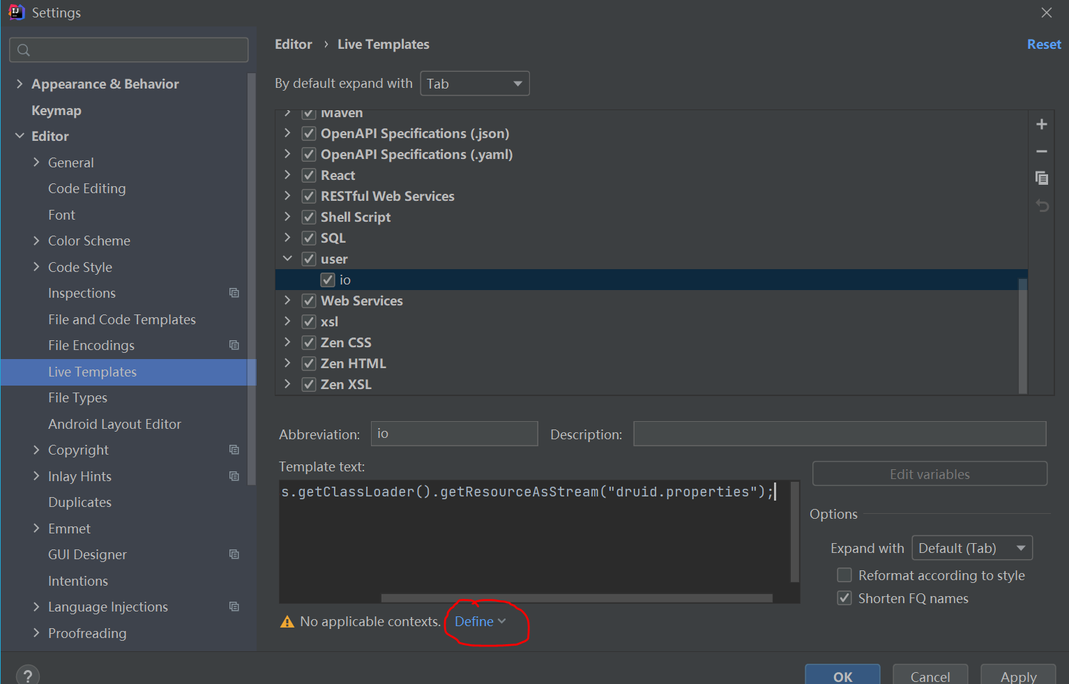Disable the Shell Script template group
The width and height of the screenshot is (1069, 684).
click(x=309, y=217)
